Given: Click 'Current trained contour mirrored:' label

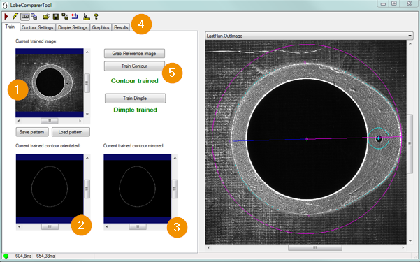Looking at the screenshot, I should [x=134, y=146].
